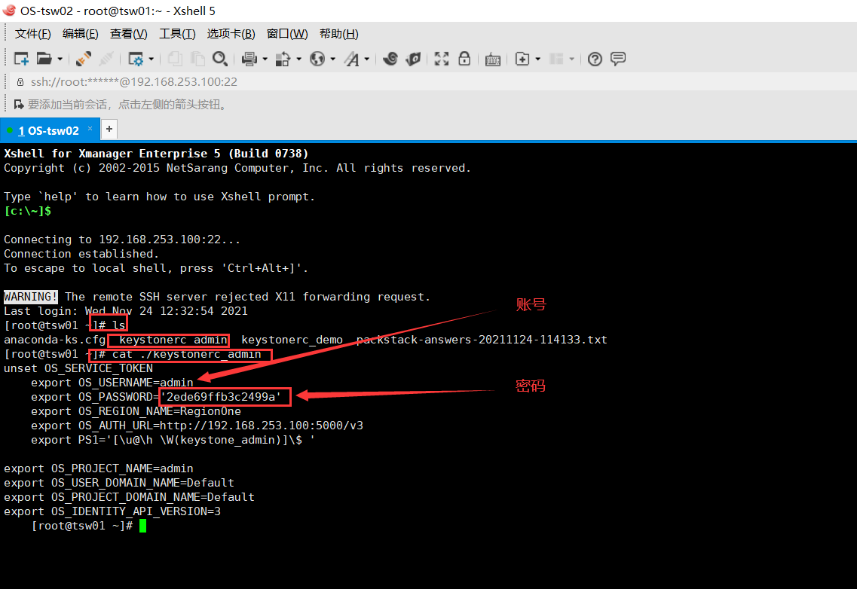
Task: Open the virtual keyboard icon
Action: 492,60
